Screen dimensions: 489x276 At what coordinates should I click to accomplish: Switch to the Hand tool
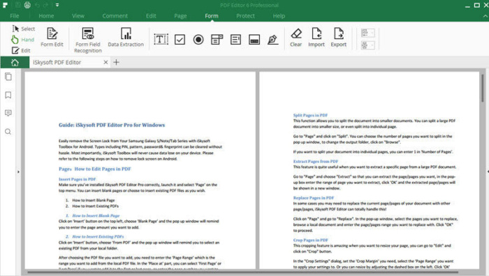(x=23, y=40)
